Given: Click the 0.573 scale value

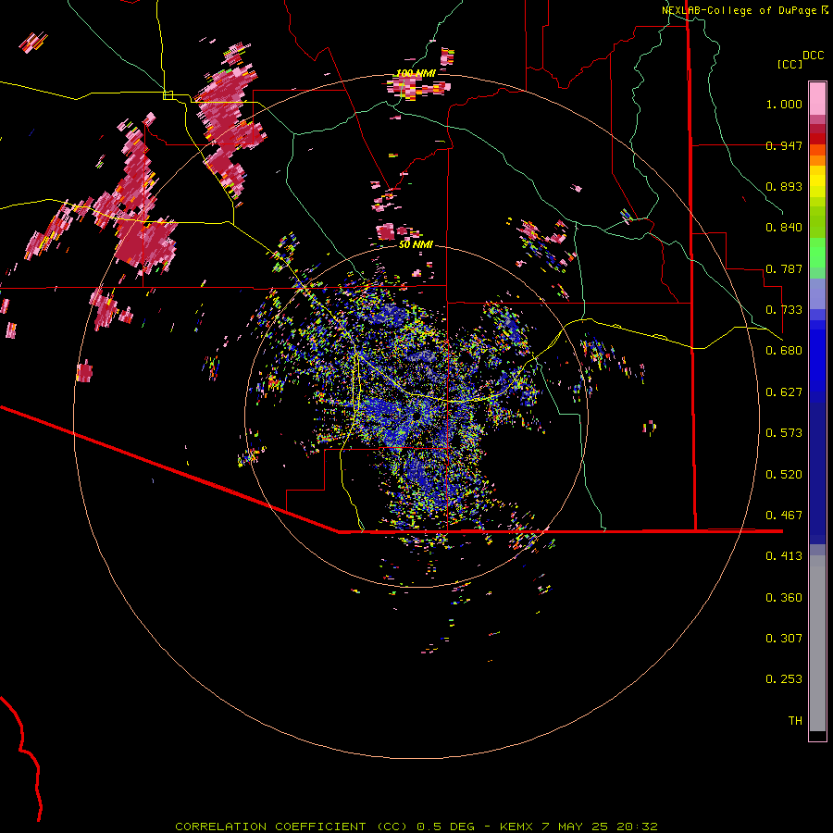Looking at the screenshot, I should pyautogui.click(x=784, y=433).
